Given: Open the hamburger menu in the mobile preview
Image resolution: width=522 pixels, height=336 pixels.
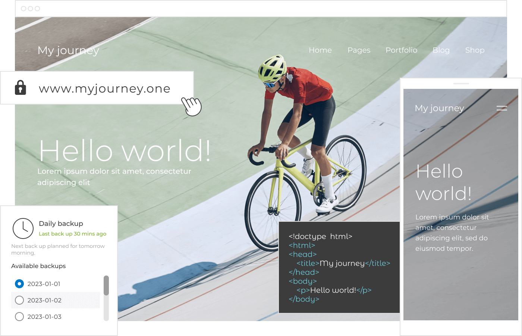Looking at the screenshot, I should [x=502, y=108].
